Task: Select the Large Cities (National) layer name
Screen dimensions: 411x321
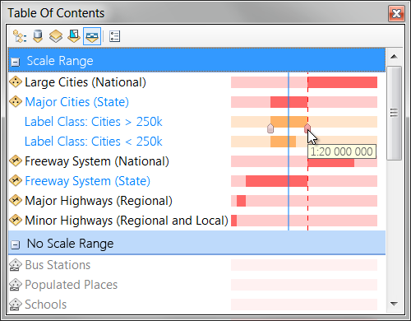Action: 85,82
